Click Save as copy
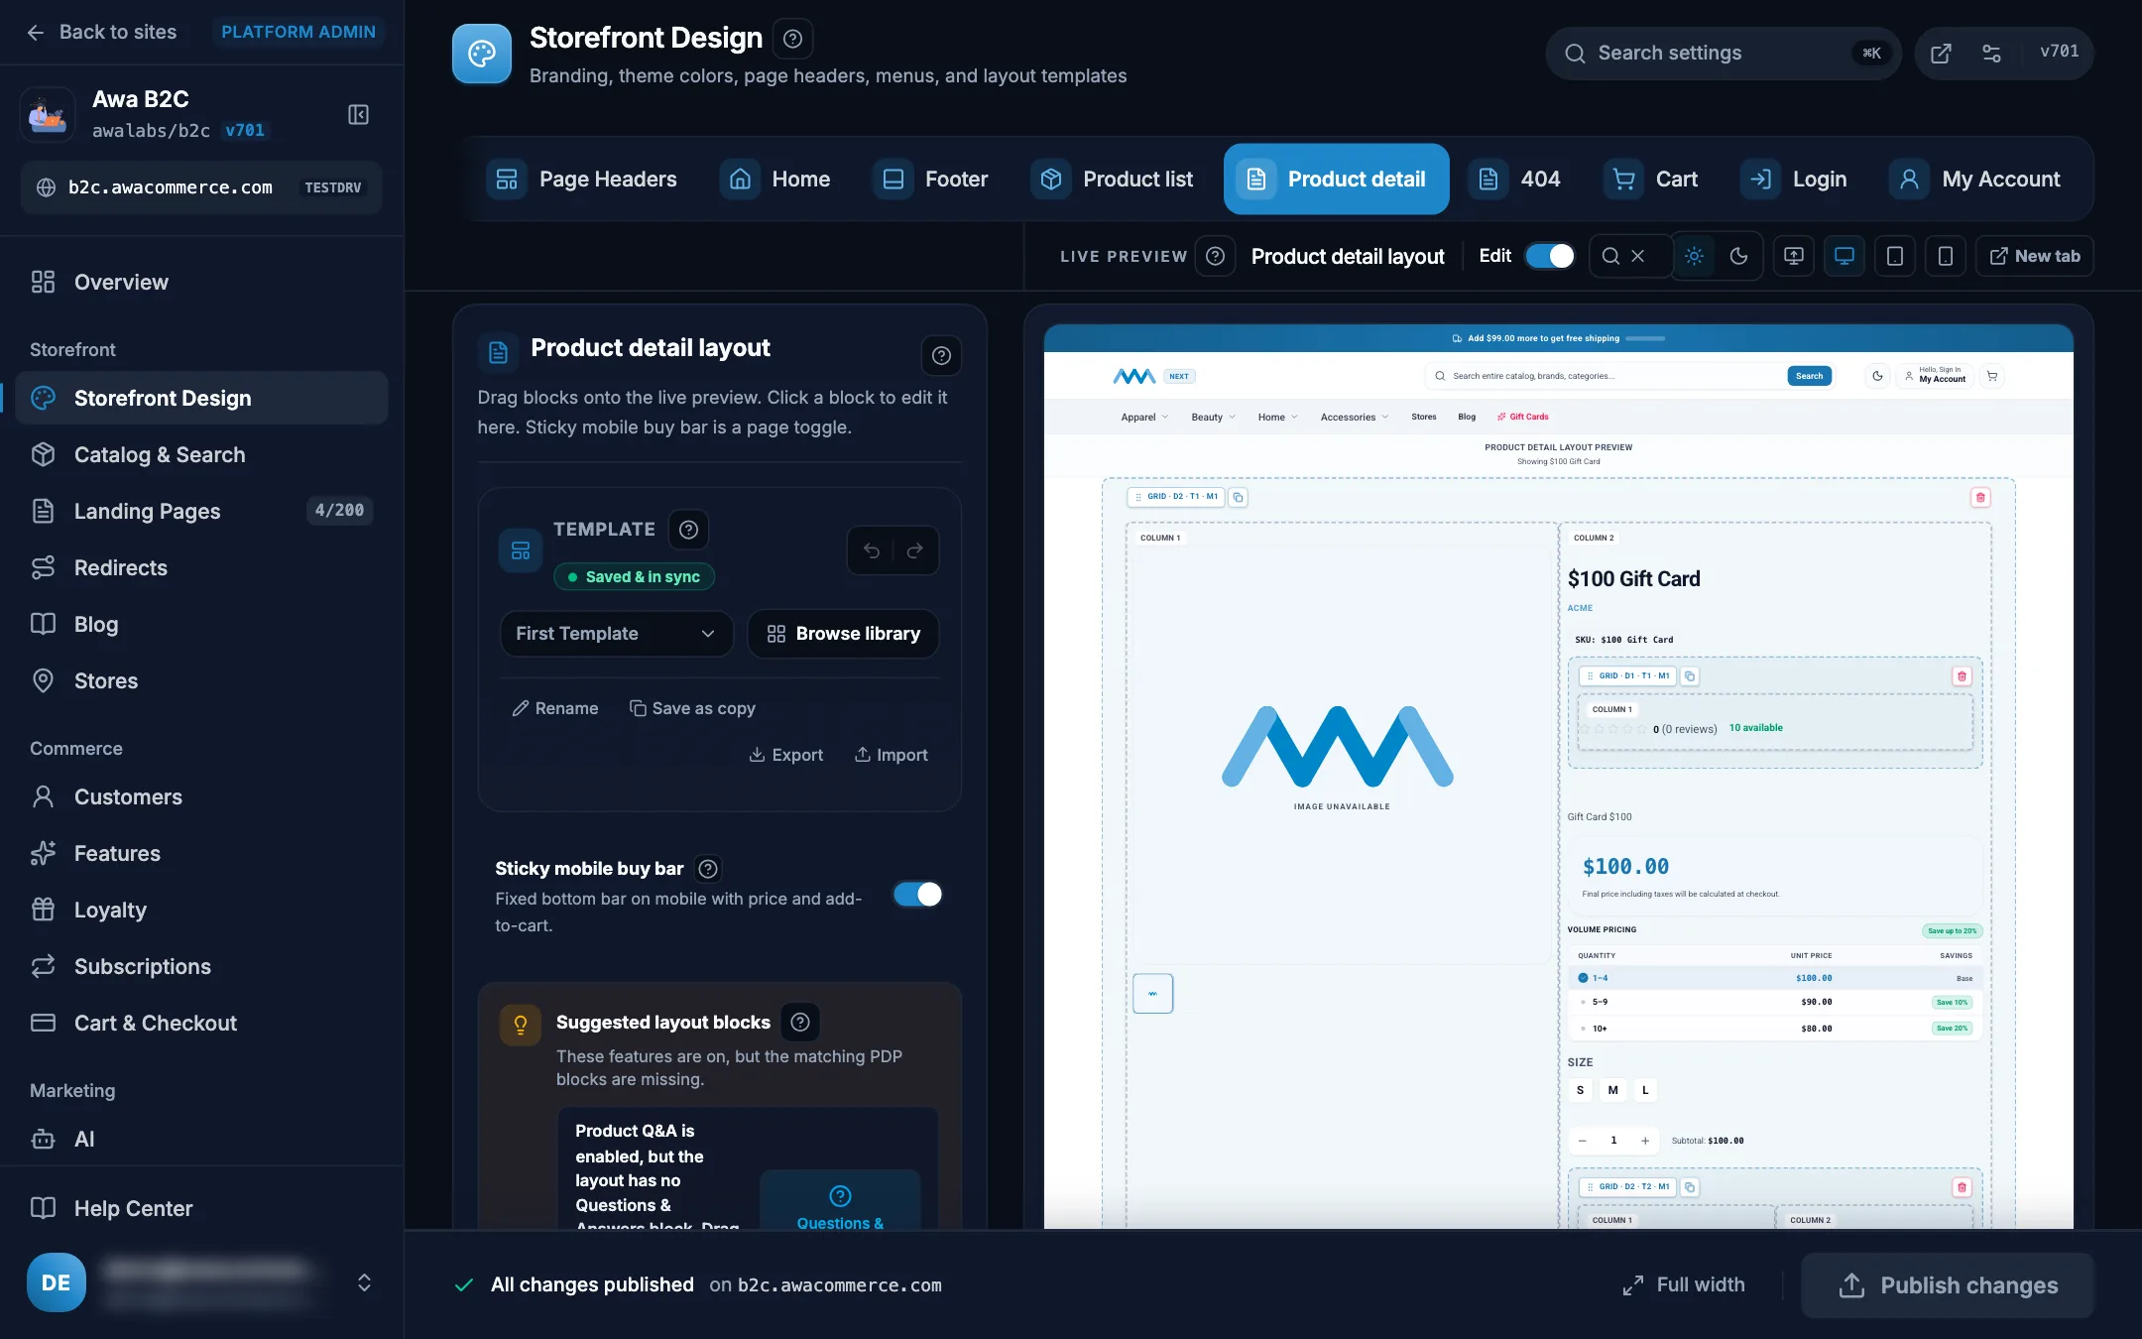This screenshot has height=1339, width=2142. (692, 708)
